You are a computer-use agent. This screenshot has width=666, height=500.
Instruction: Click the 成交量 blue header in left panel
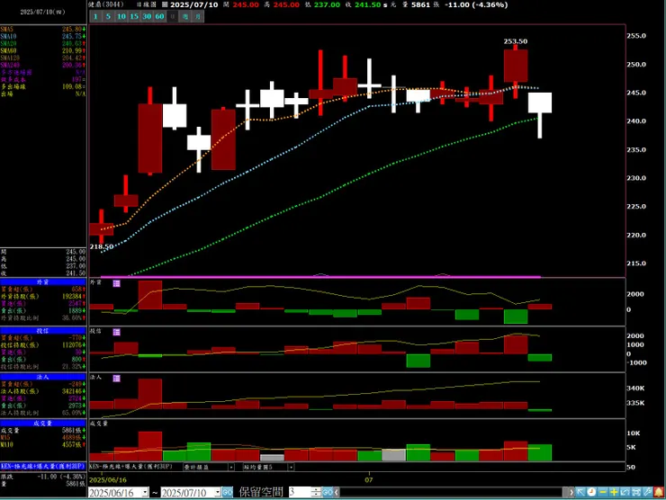[43, 424]
